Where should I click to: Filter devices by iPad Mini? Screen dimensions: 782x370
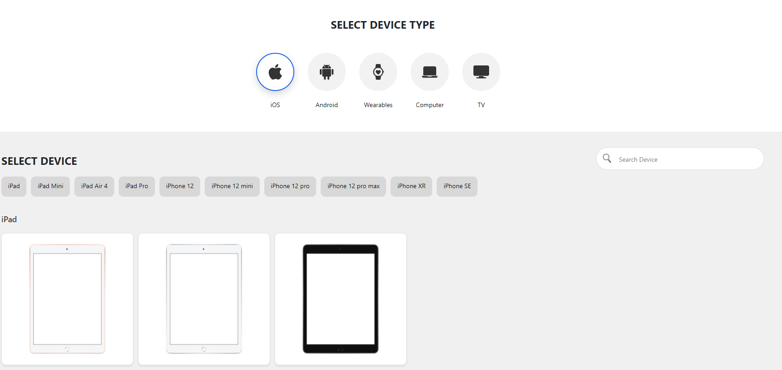[x=50, y=186]
